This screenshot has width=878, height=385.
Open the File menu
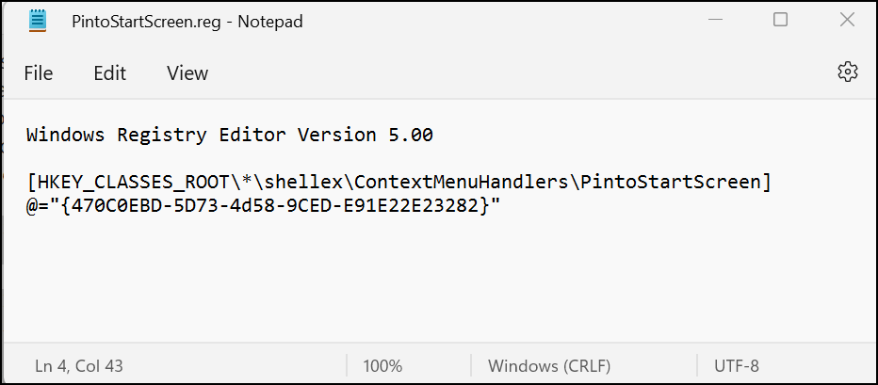(x=39, y=73)
